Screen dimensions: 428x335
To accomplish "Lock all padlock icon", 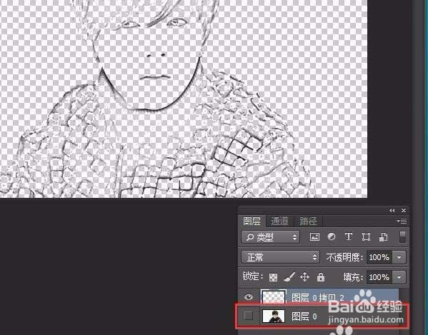I will [x=321, y=277].
